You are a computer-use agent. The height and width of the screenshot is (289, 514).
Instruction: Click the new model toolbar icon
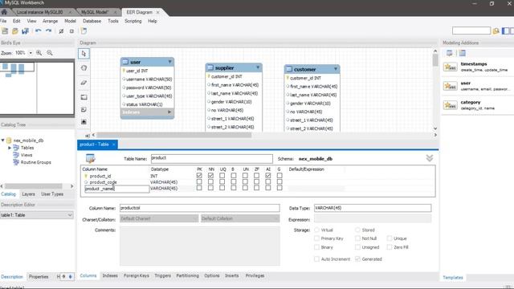point(5,31)
